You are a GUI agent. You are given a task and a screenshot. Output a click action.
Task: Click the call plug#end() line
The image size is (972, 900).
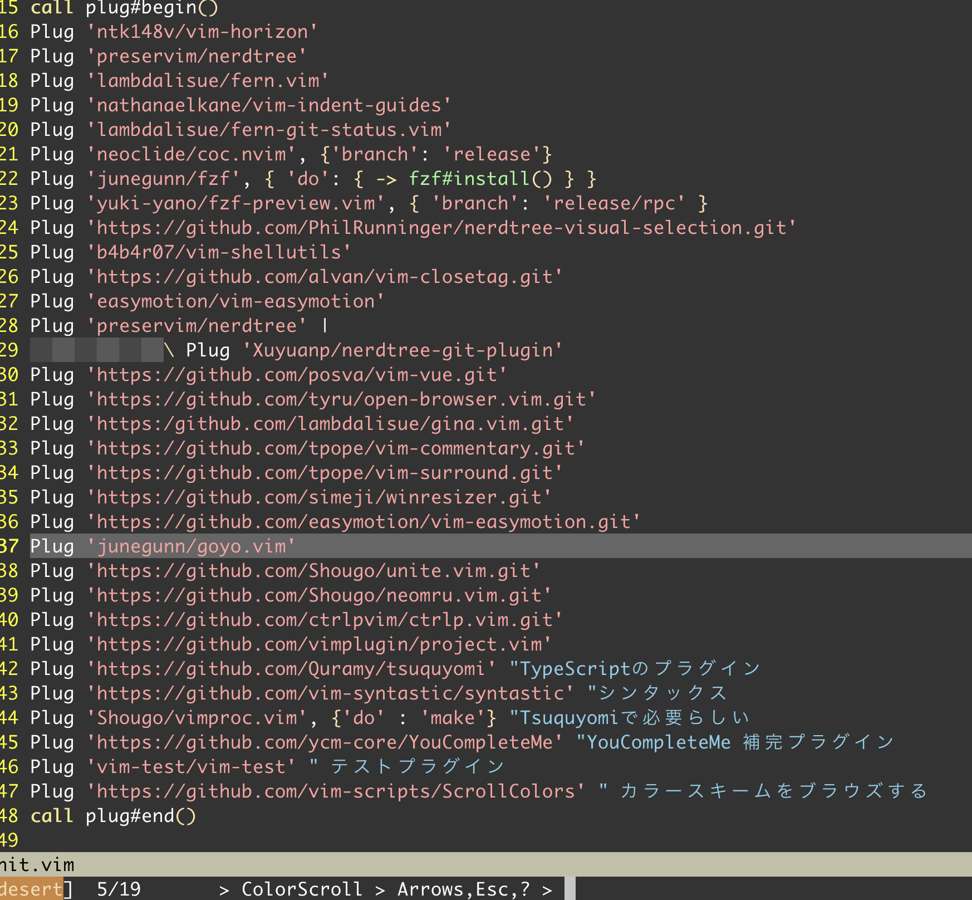(x=111, y=815)
